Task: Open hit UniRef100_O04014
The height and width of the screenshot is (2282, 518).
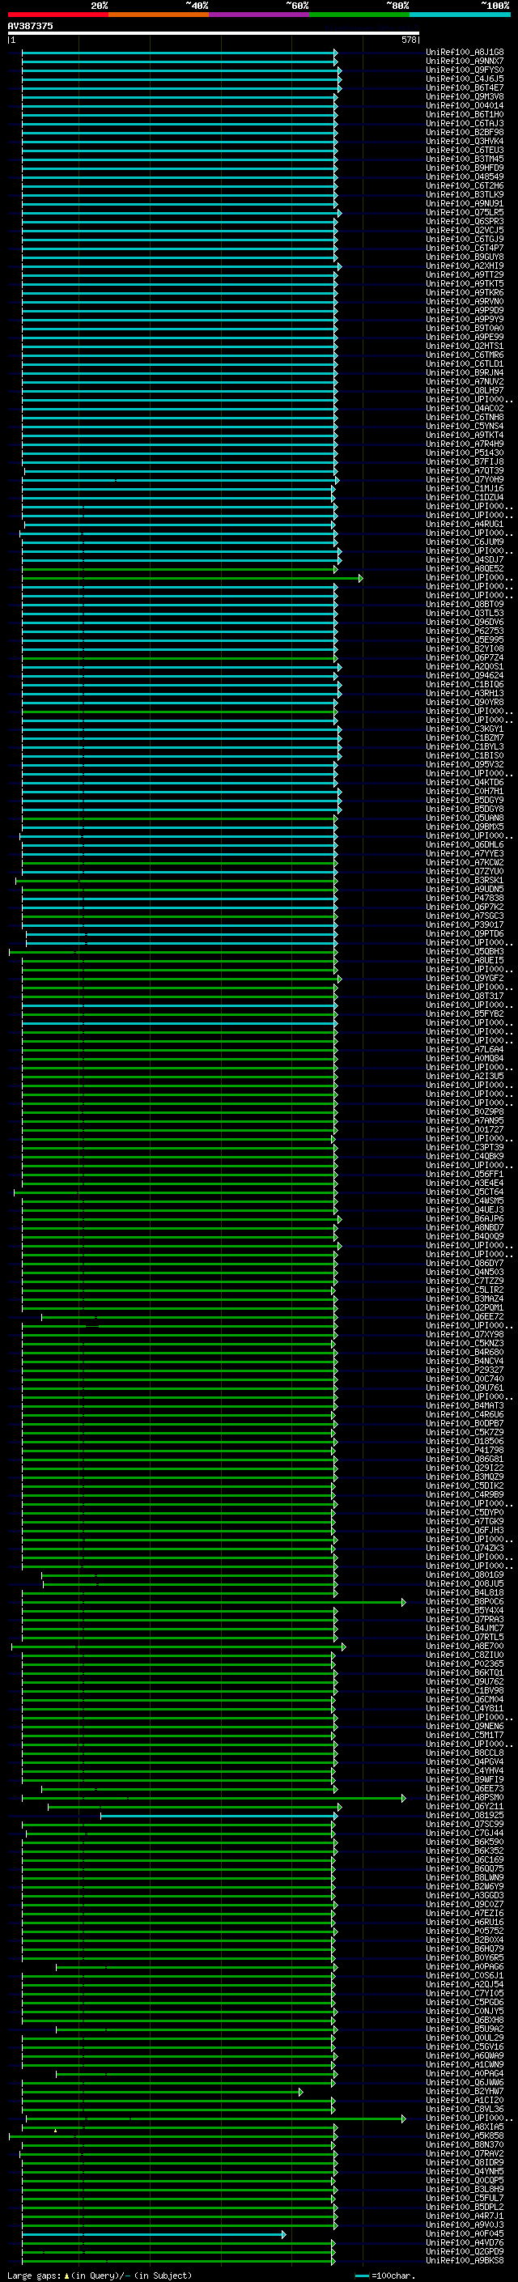Action: [x=465, y=105]
